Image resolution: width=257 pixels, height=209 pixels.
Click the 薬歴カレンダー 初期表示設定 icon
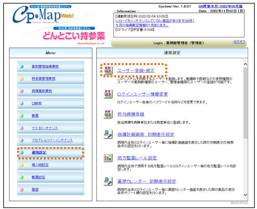tap(108, 181)
